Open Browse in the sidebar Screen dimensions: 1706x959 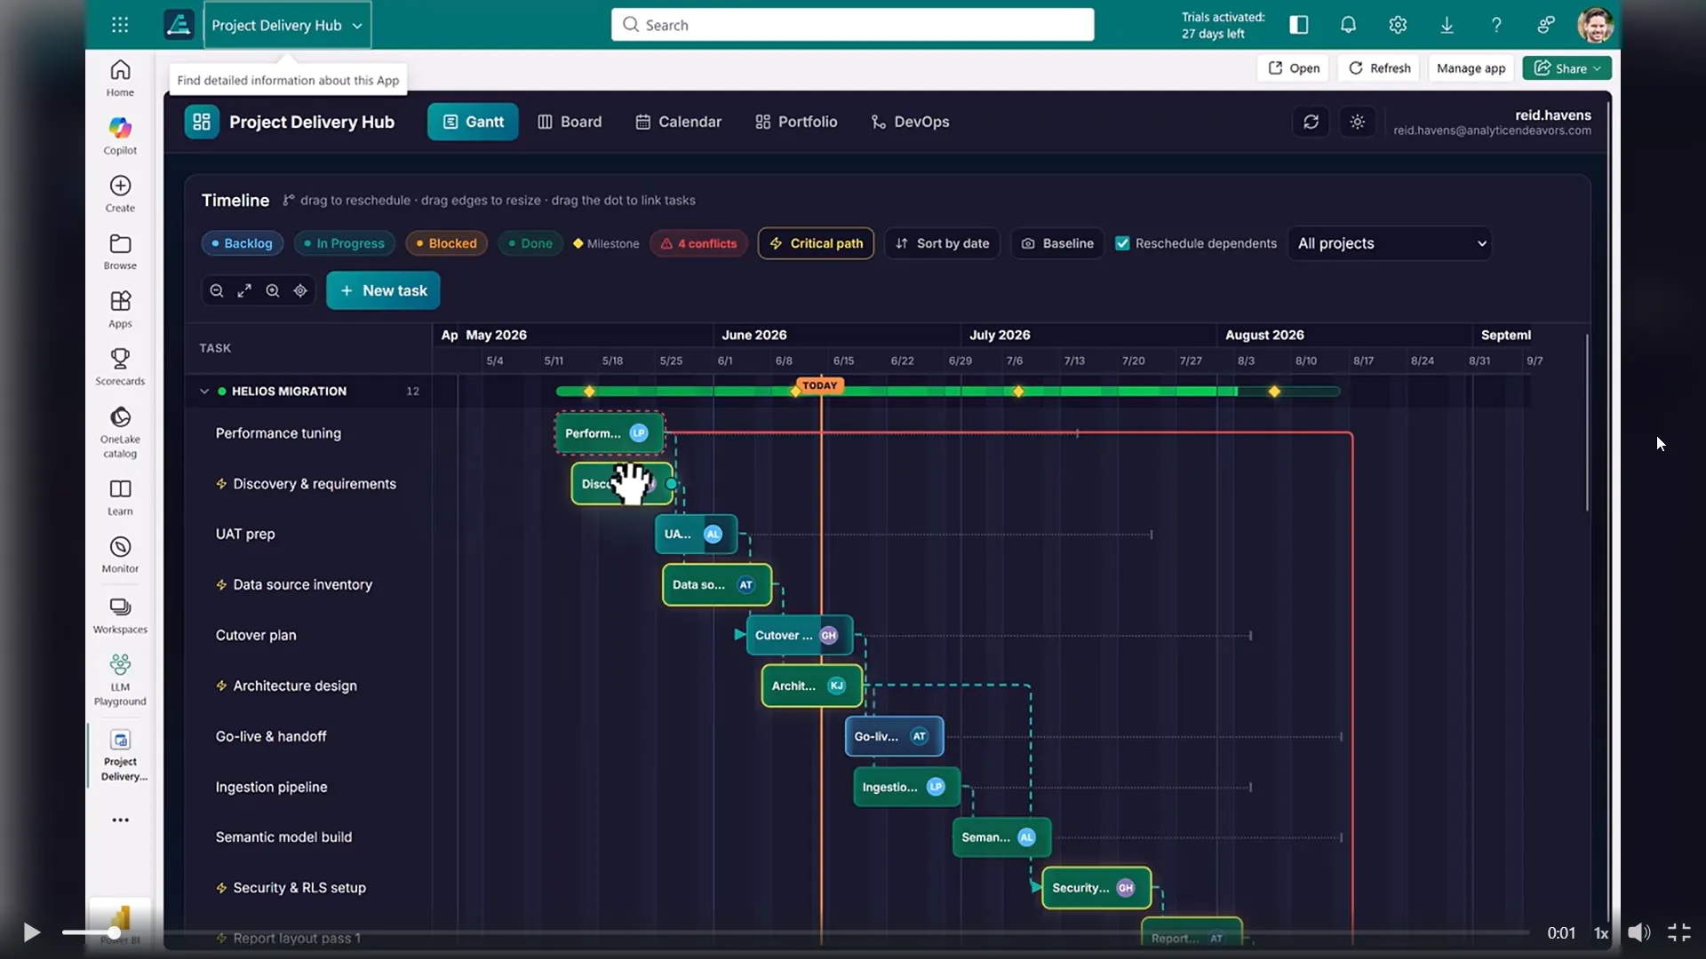[x=120, y=251]
